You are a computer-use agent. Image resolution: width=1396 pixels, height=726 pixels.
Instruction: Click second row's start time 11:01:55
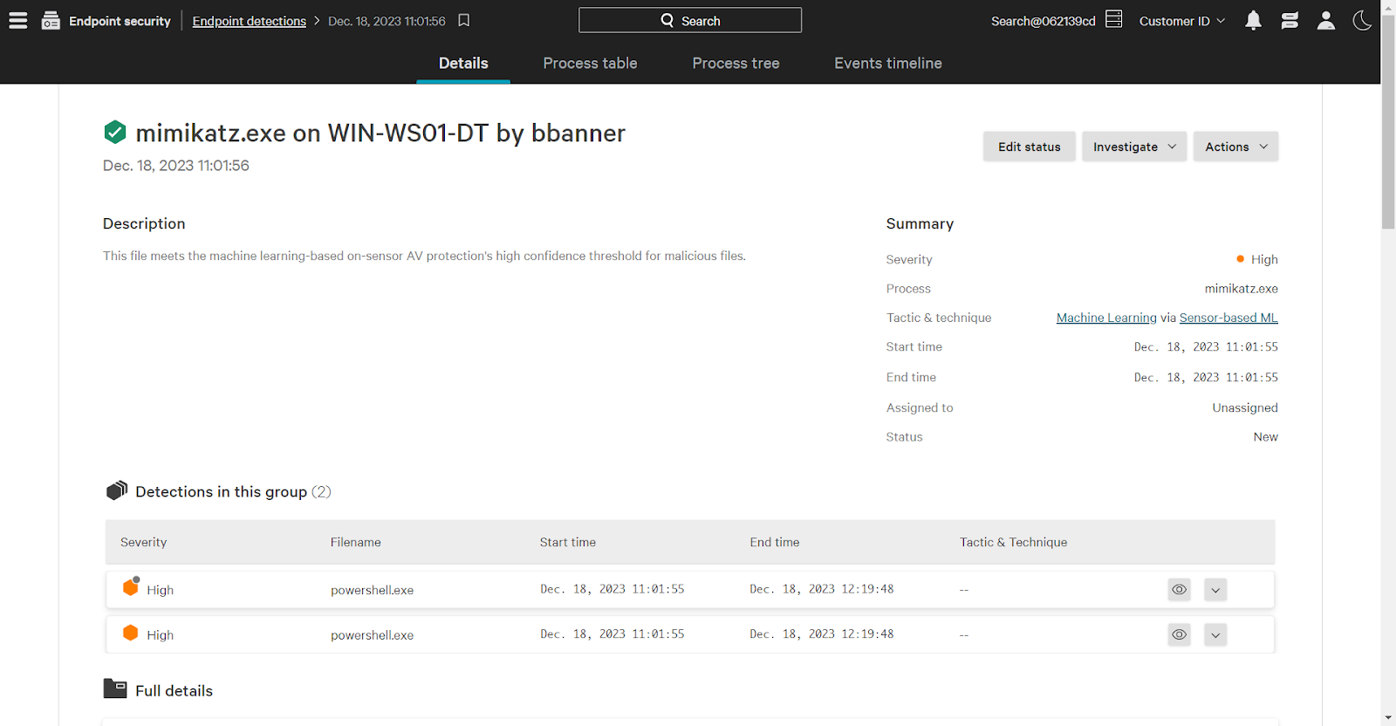coord(612,634)
